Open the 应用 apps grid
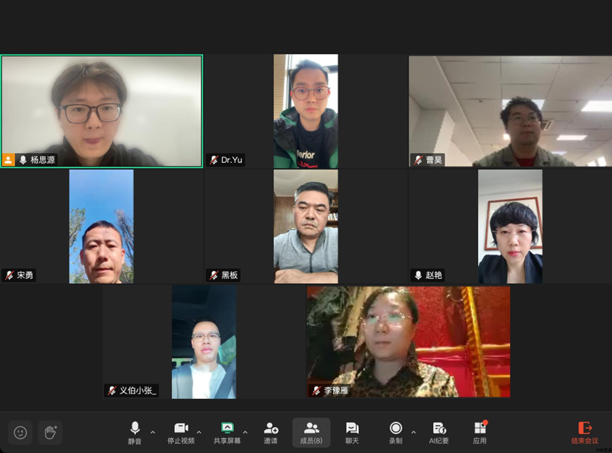 point(480,433)
